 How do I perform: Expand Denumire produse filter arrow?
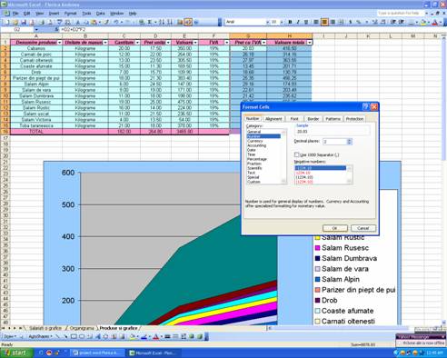(59, 43)
